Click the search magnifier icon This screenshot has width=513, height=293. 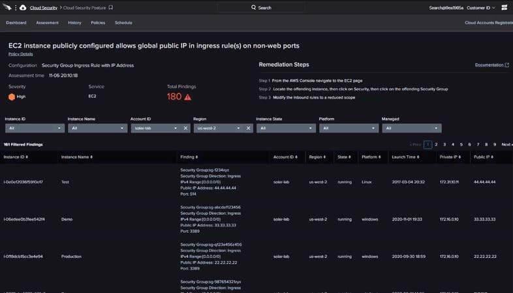click(253, 7)
